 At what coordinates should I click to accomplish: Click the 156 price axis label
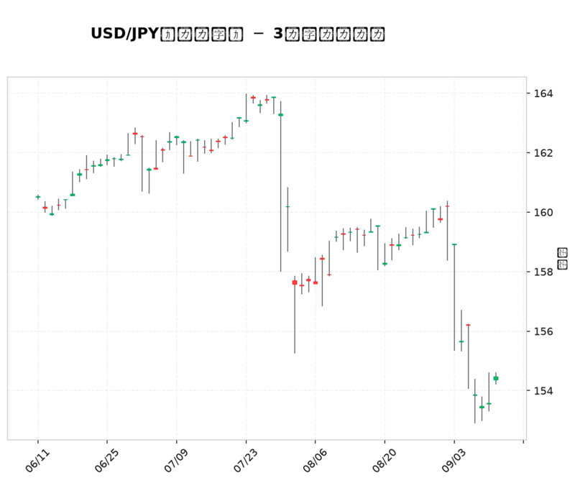pos(543,331)
